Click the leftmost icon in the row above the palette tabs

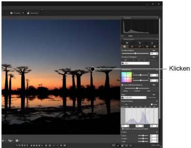click(127, 43)
